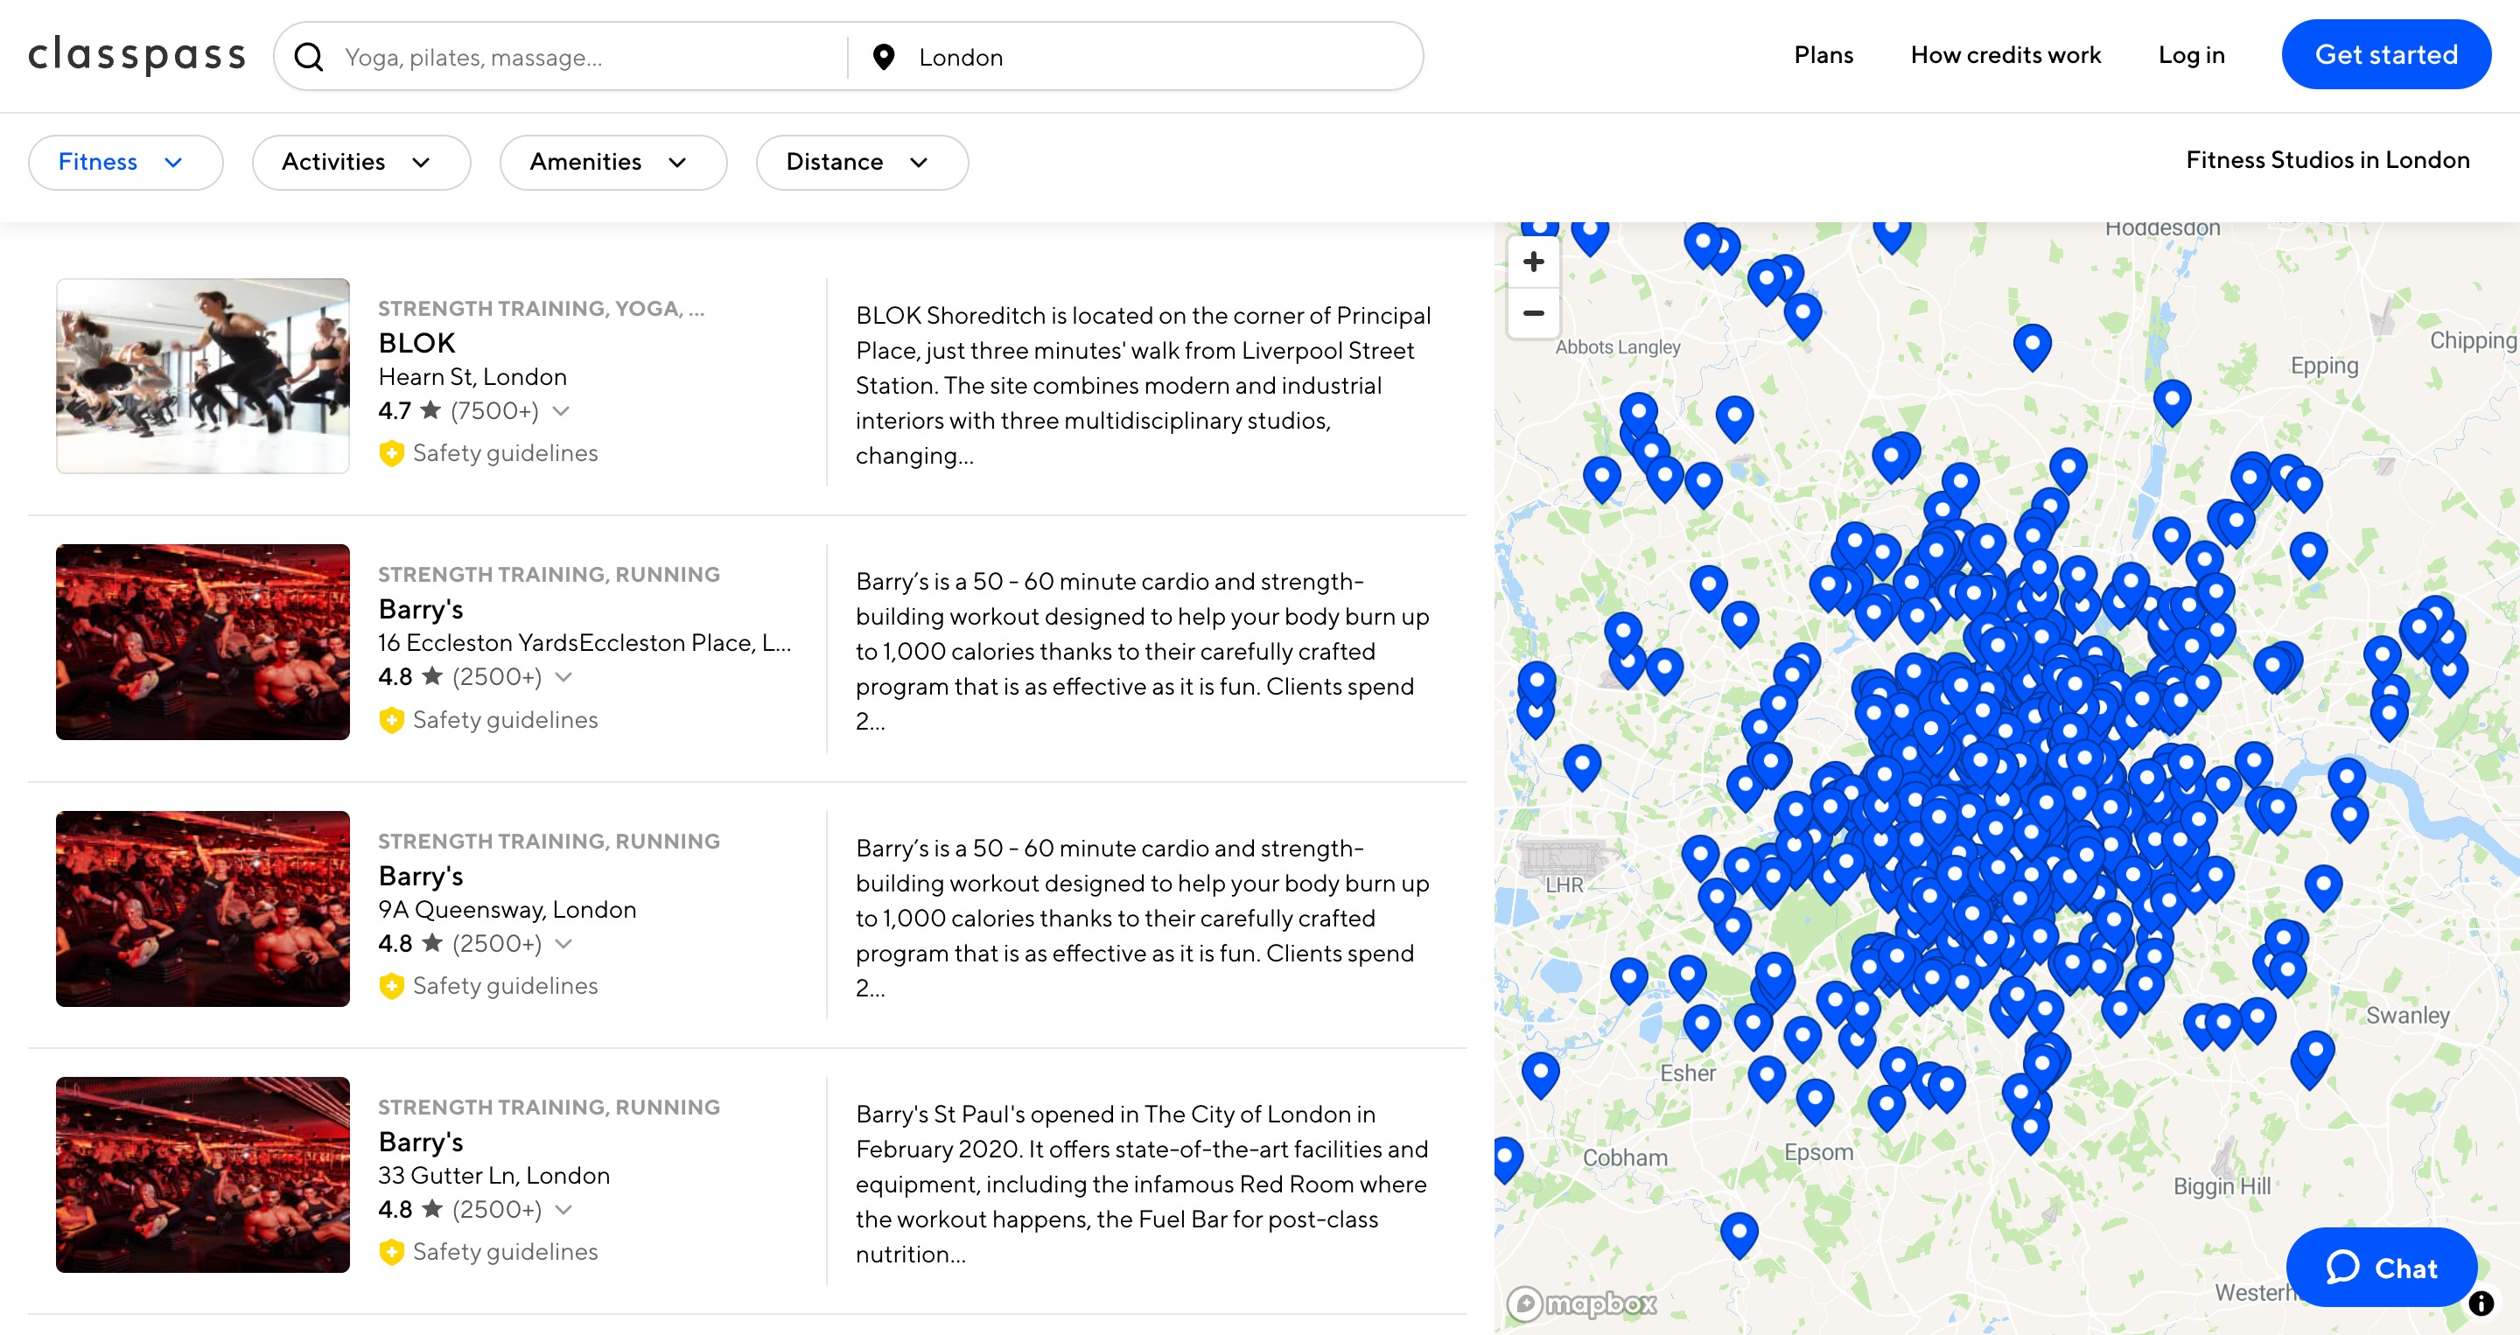Expand rating chevron for 33 Gutter Ln Barry's
Viewport: 2520px width, 1335px height.
click(x=563, y=1210)
